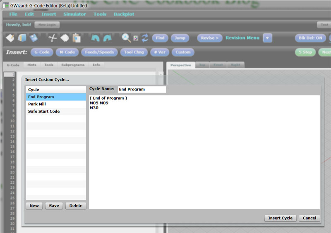Viewport: 331px width, 233px height.
Task: Open the Backplot menu
Action: [x=124, y=14]
